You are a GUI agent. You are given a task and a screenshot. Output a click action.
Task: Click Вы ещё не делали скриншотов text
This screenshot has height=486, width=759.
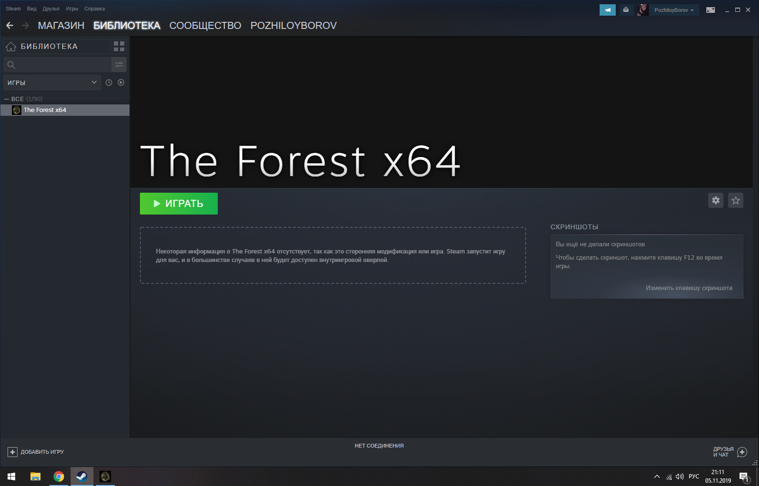[x=600, y=244]
